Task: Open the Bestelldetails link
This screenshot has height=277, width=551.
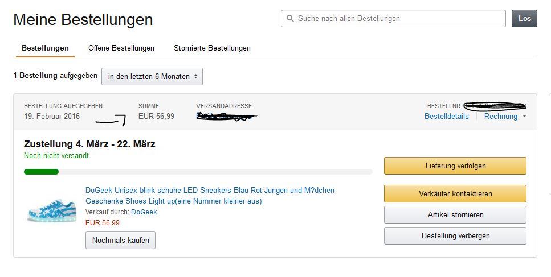Action: click(x=446, y=117)
